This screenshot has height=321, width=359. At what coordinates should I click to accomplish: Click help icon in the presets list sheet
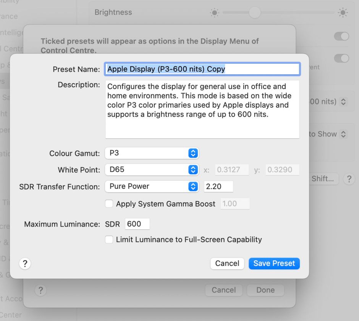point(40,290)
